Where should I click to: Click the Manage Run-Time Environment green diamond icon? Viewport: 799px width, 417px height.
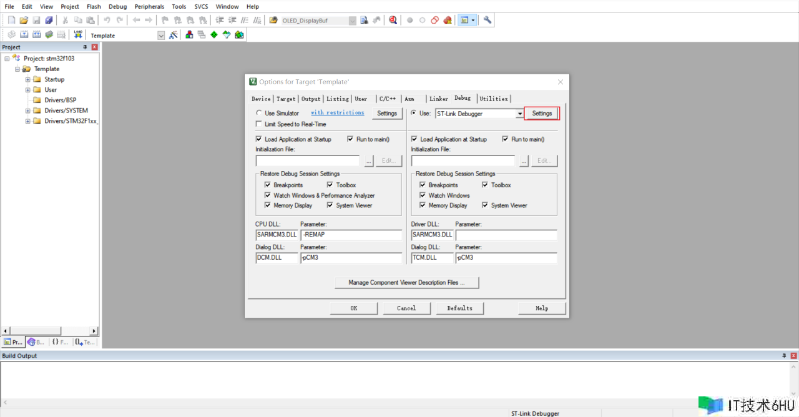click(214, 35)
